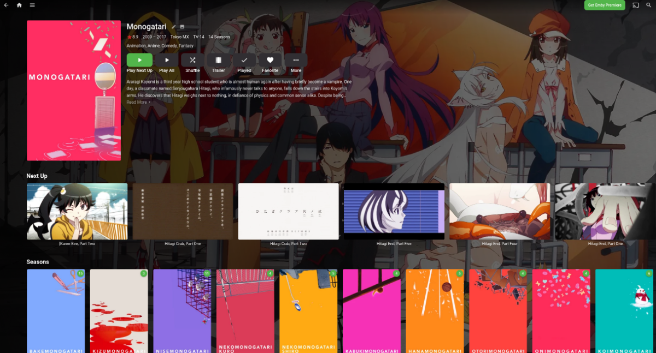The width and height of the screenshot is (656, 353).
Task: Open the Onimonogatari season card
Action: coord(561,311)
